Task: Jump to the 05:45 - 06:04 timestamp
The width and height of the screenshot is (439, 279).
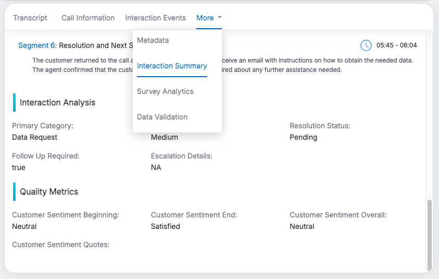Action: pos(396,45)
